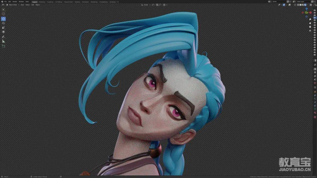
Task: Open the Edit menu
Action: (x=9, y=2)
